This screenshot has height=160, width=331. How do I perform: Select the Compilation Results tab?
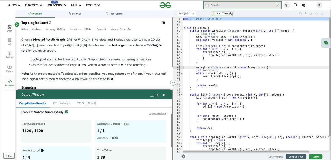click(33, 103)
